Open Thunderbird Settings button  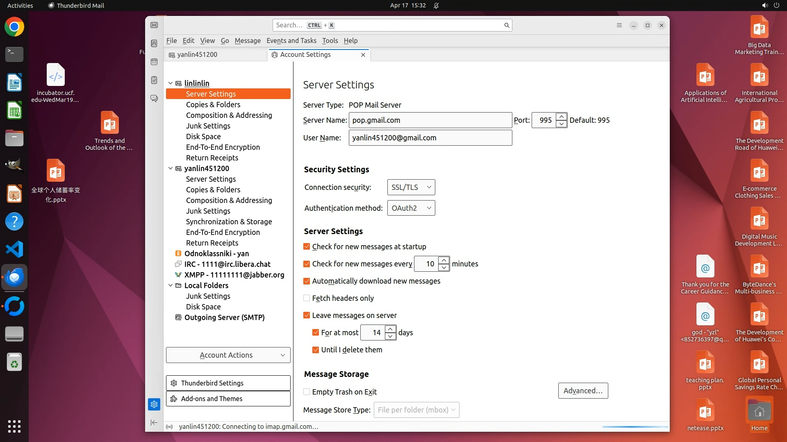[x=228, y=383]
